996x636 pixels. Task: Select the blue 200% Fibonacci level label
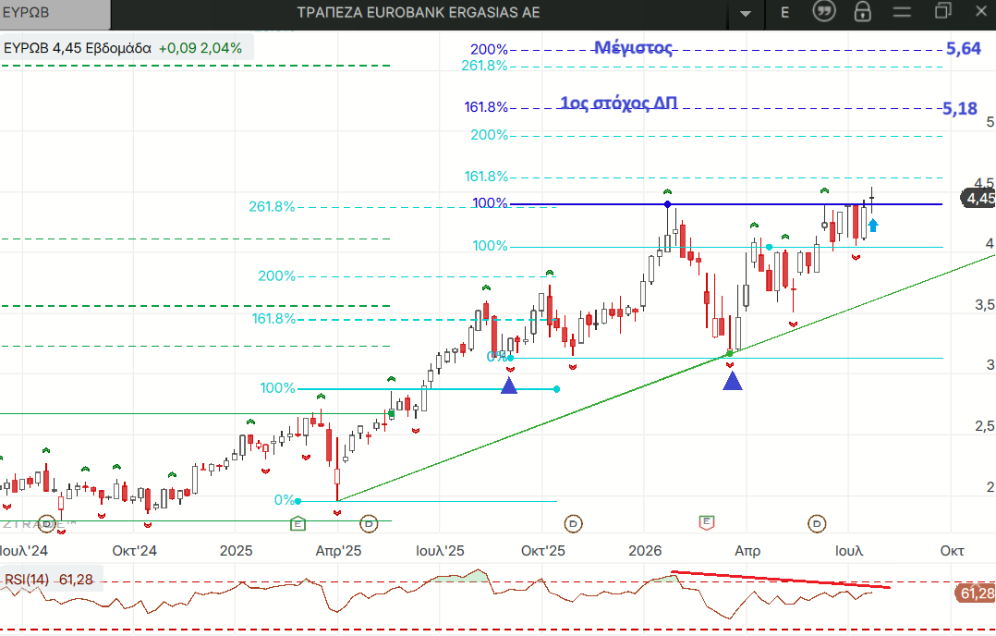489,50
